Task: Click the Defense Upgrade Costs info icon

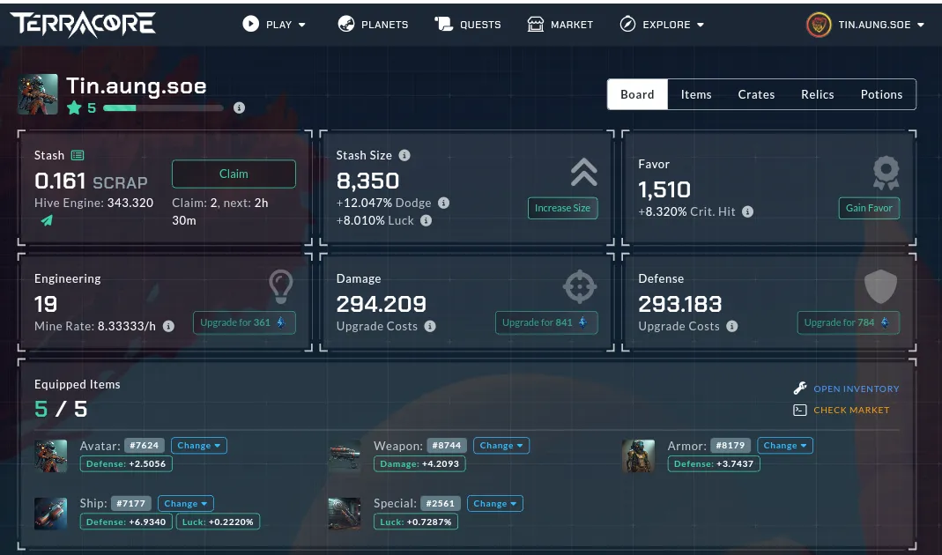Action: point(731,326)
